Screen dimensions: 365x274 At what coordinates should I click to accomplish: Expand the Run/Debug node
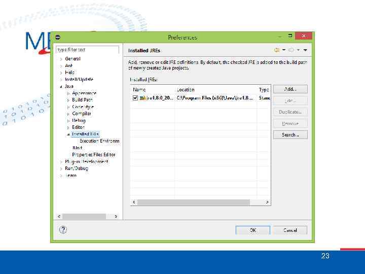61,168
